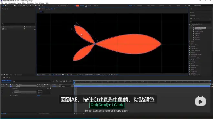Toggle the Snapping checkbox
This screenshot has height=119, width=213.
pos(59,6)
